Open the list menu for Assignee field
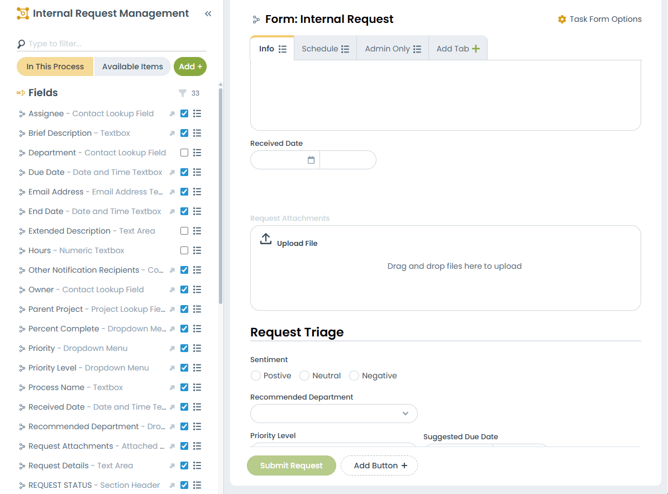Image resolution: width=668 pixels, height=494 pixels. pos(197,113)
